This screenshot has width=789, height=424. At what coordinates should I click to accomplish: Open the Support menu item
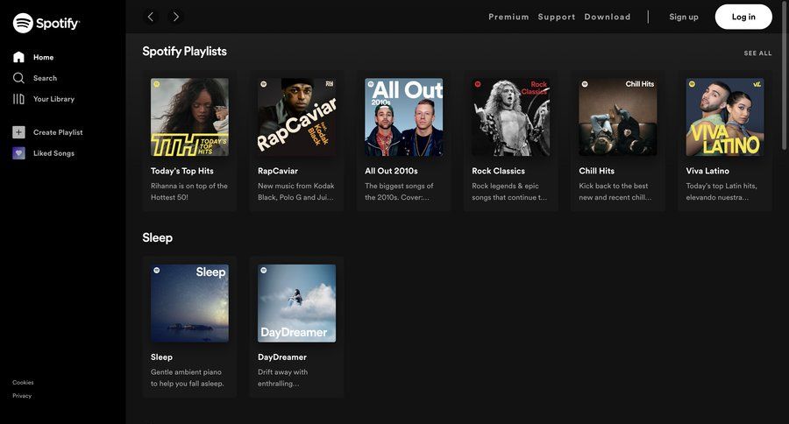(x=557, y=17)
